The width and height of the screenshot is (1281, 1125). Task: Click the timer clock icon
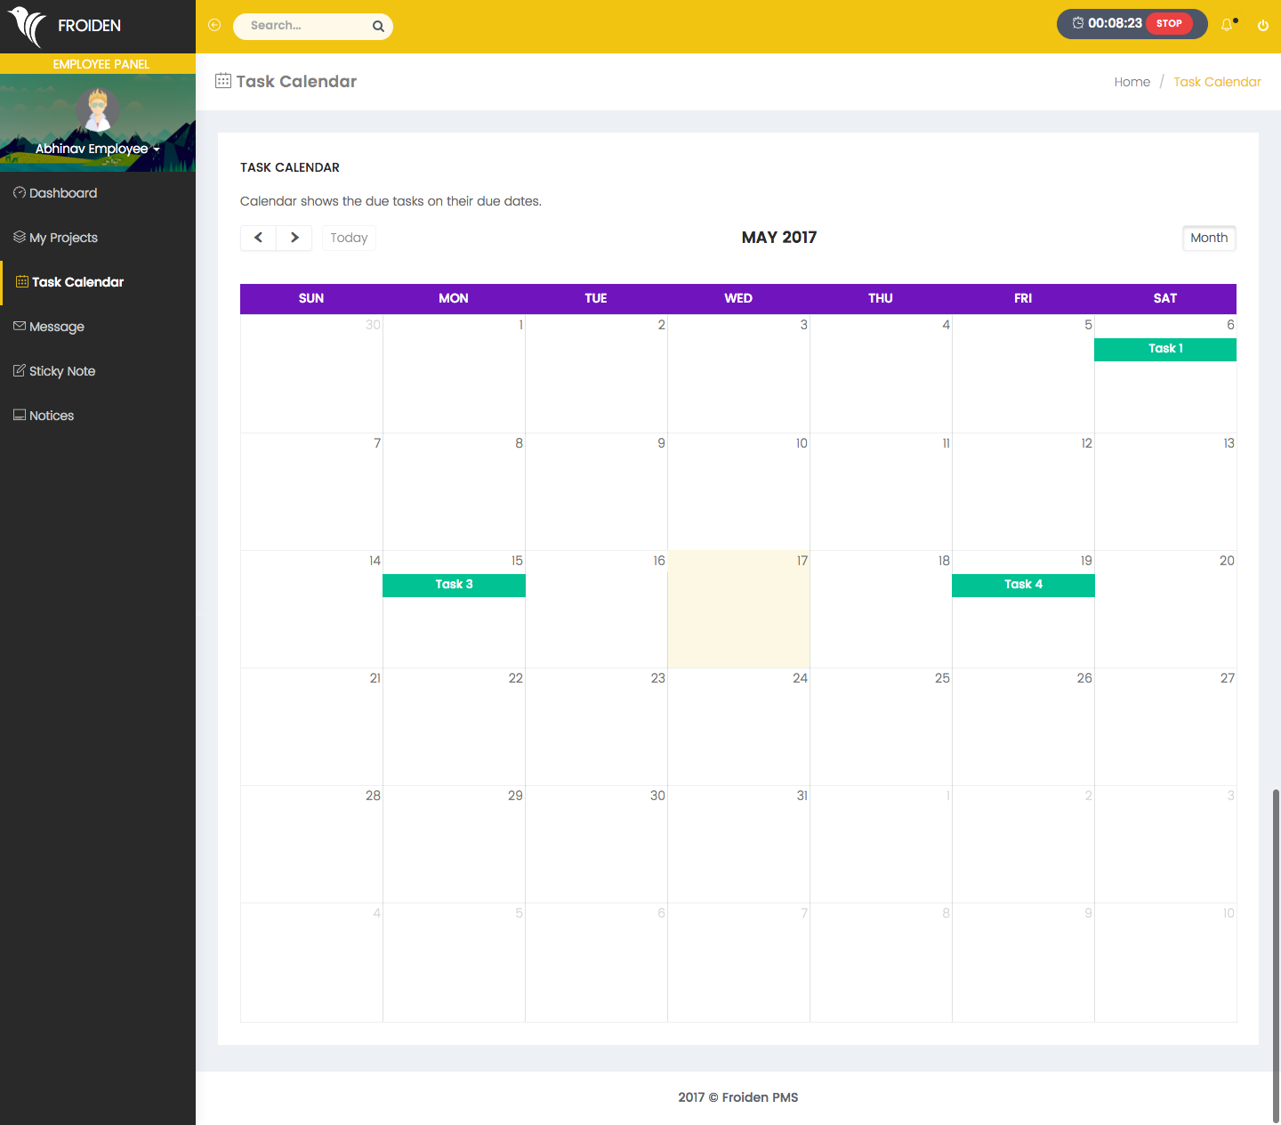[1077, 24]
